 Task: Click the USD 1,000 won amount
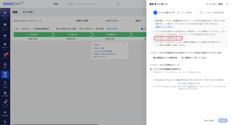(112, 29)
